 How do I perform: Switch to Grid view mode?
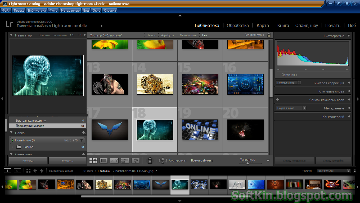[93, 160]
